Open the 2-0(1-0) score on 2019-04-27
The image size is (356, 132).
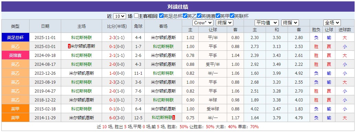point(117,91)
